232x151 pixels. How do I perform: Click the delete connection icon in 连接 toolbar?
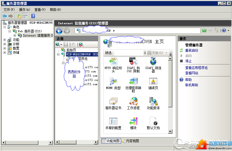pos(81,44)
